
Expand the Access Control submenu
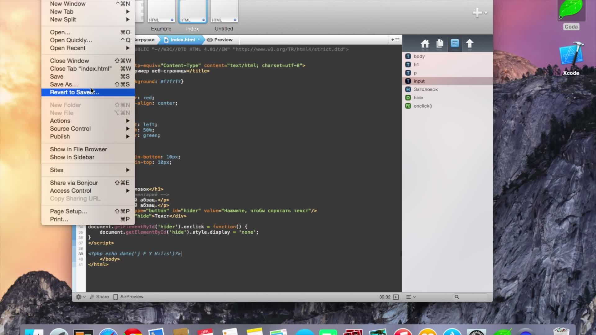coord(88,190)
